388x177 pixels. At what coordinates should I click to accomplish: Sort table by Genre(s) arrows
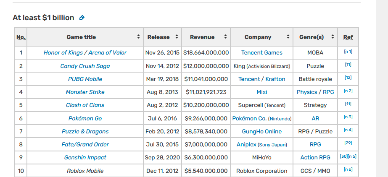333,37
